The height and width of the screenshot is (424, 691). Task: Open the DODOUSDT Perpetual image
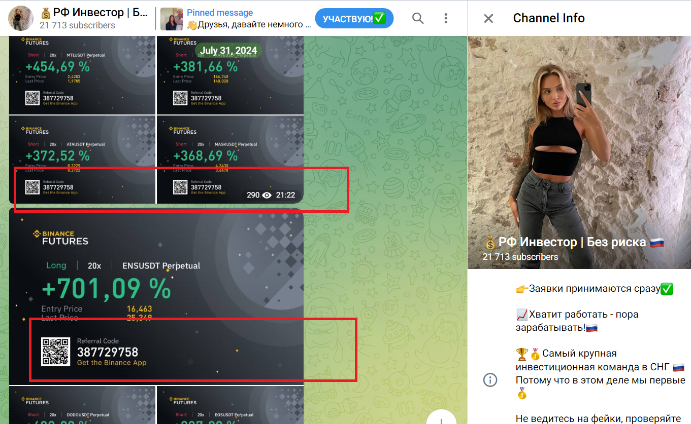click(x=82, y=405)
